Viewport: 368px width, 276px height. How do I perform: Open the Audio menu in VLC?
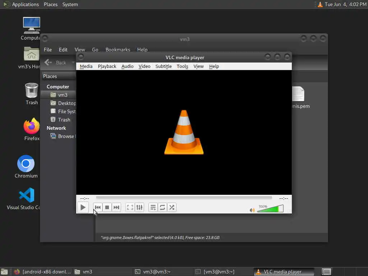point(128,66)
